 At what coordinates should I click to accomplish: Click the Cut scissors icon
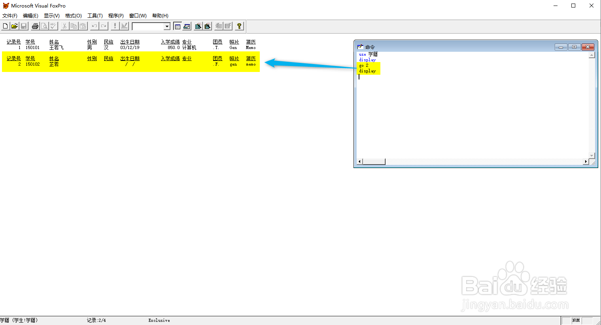64,26
